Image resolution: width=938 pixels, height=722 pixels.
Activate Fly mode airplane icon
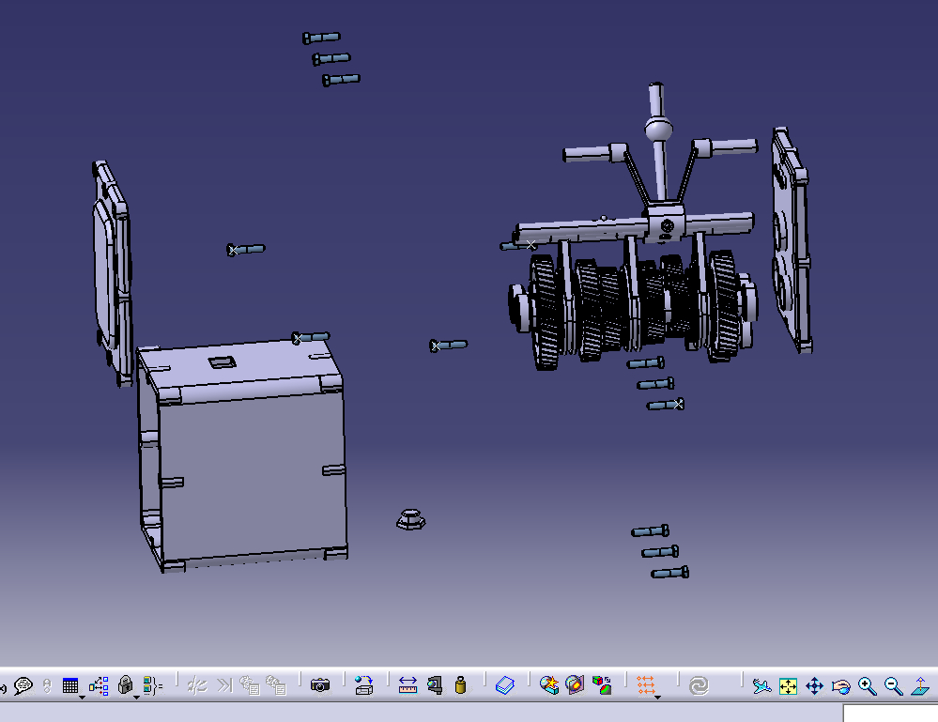[761, 686]
